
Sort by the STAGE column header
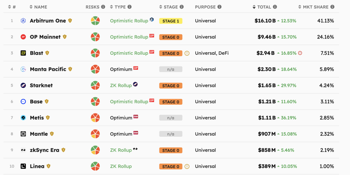171,7
